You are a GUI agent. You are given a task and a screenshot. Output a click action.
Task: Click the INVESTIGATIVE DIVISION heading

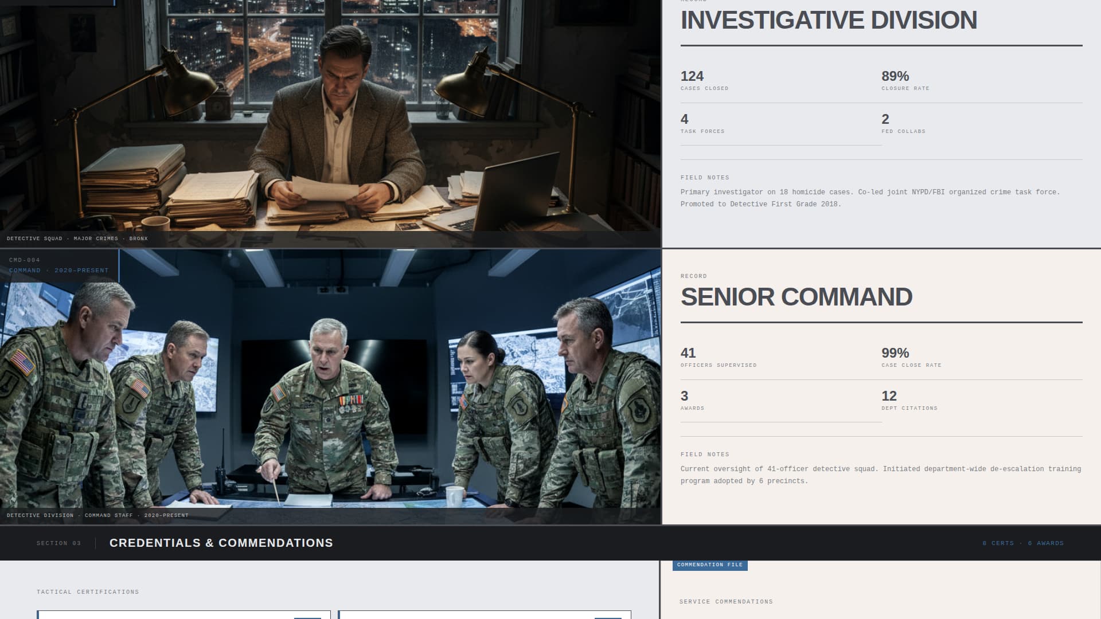[x=829, y=20]
